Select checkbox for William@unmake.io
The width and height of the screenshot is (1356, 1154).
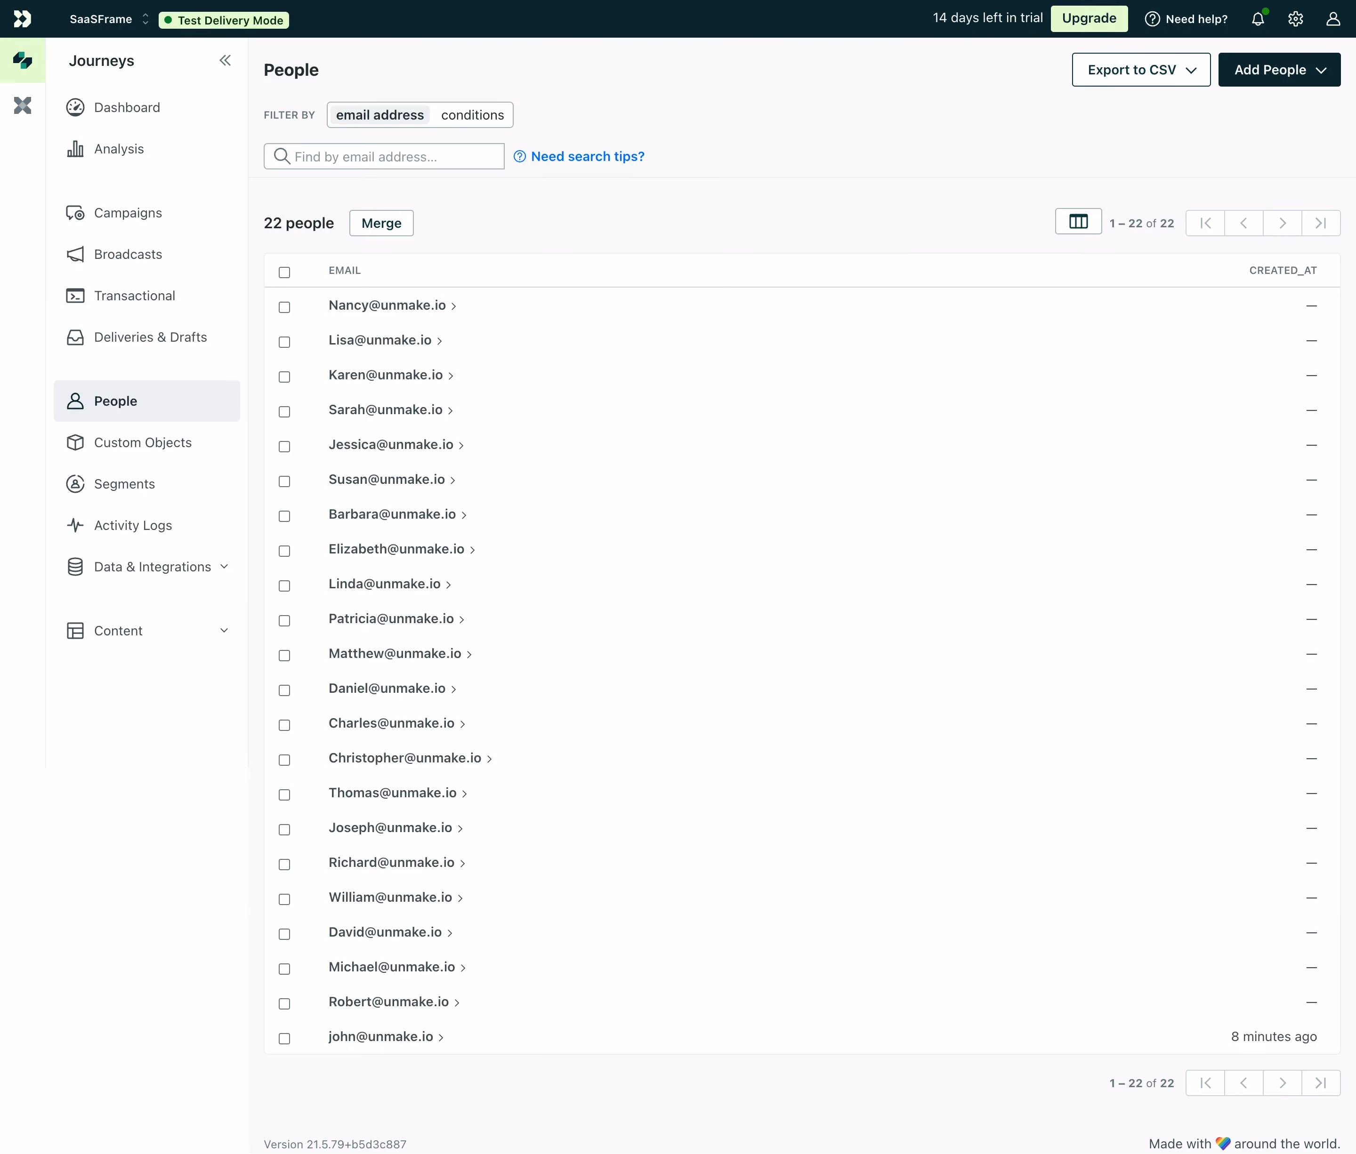[284, 899]
